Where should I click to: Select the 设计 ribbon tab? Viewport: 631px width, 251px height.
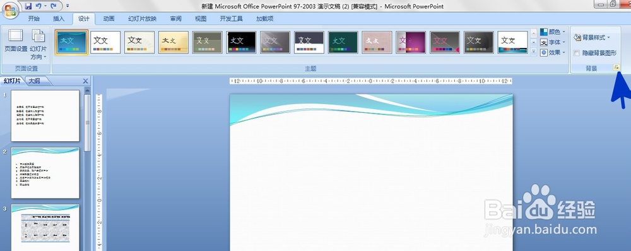point(84,18)
